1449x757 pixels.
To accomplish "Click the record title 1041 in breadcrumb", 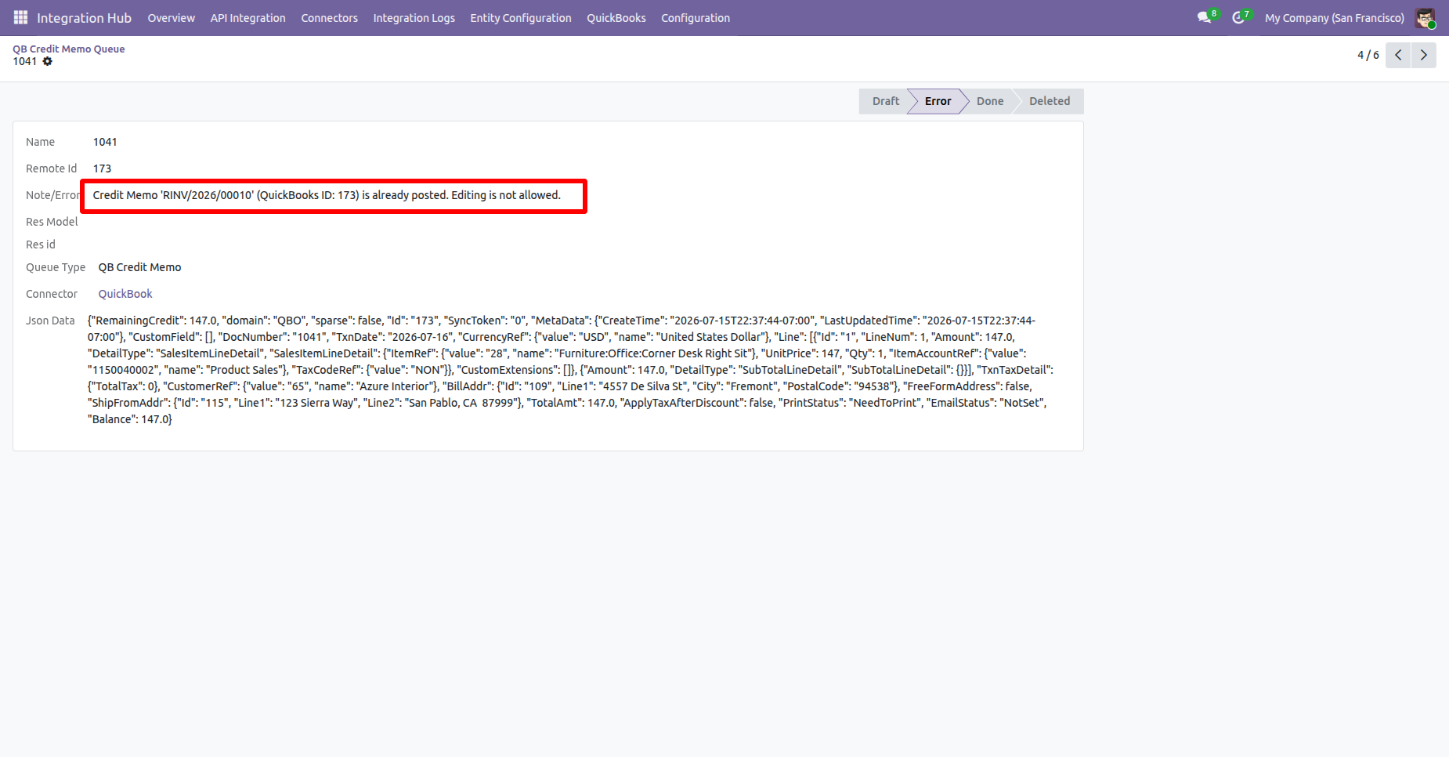I will point(25,61).
